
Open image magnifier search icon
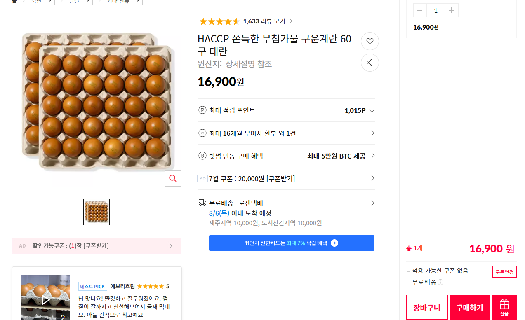[173, 178]
